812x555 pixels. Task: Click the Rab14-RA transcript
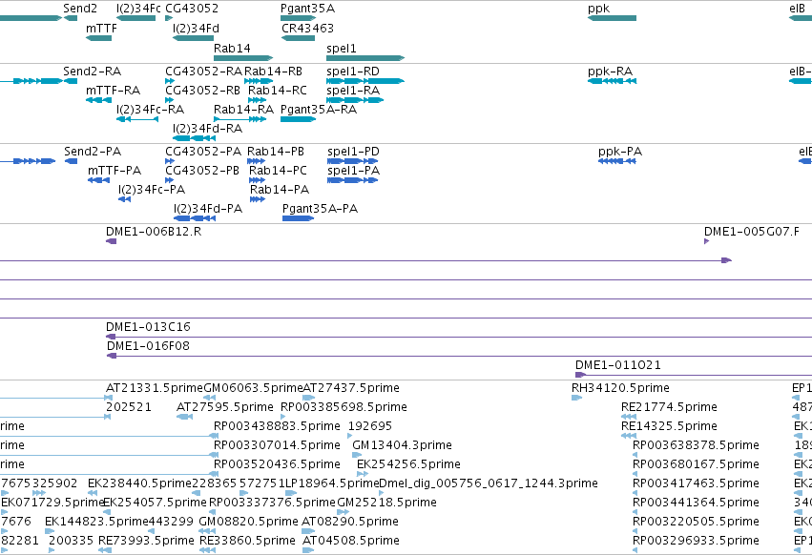click(240, 119)
